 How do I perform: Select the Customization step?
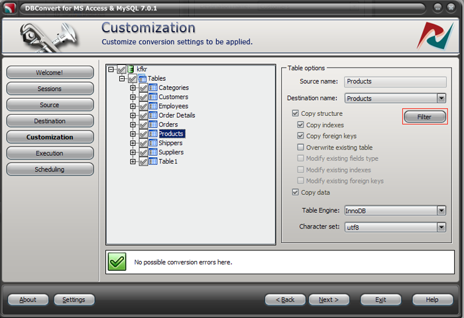point(50,137)
